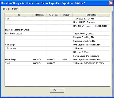Select the RuleSet: Separation Check row

[x=57, y=30]
